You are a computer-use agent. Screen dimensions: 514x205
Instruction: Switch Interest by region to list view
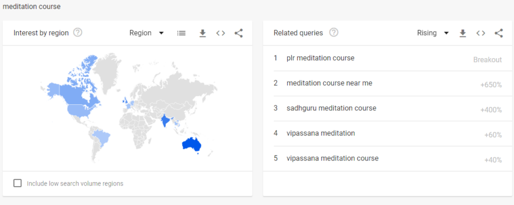[181, 33]
